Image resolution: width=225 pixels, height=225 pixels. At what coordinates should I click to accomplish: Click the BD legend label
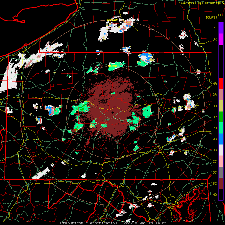click(x=215, y=106)
